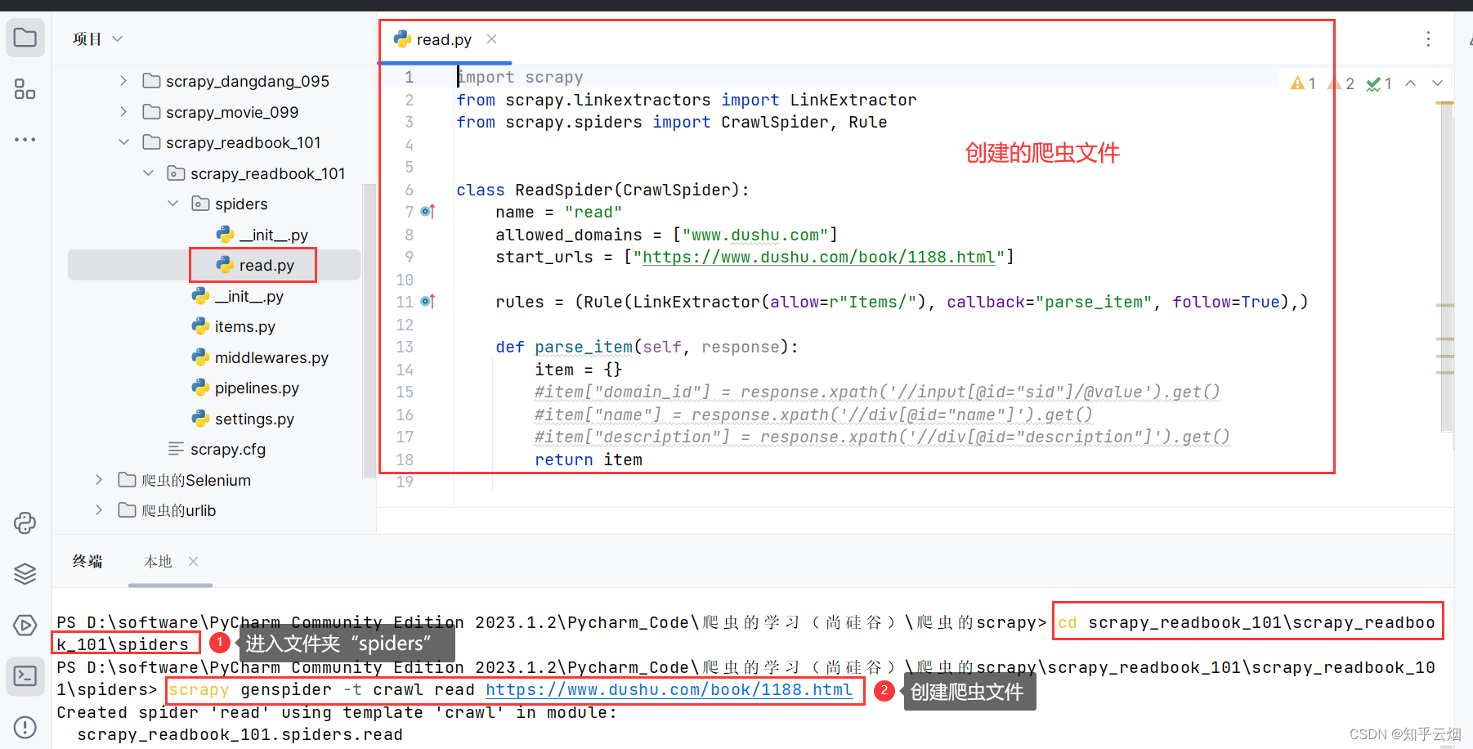Show more tool windows ellipsis icon
1473x749 pixels.
click(25, 140)
